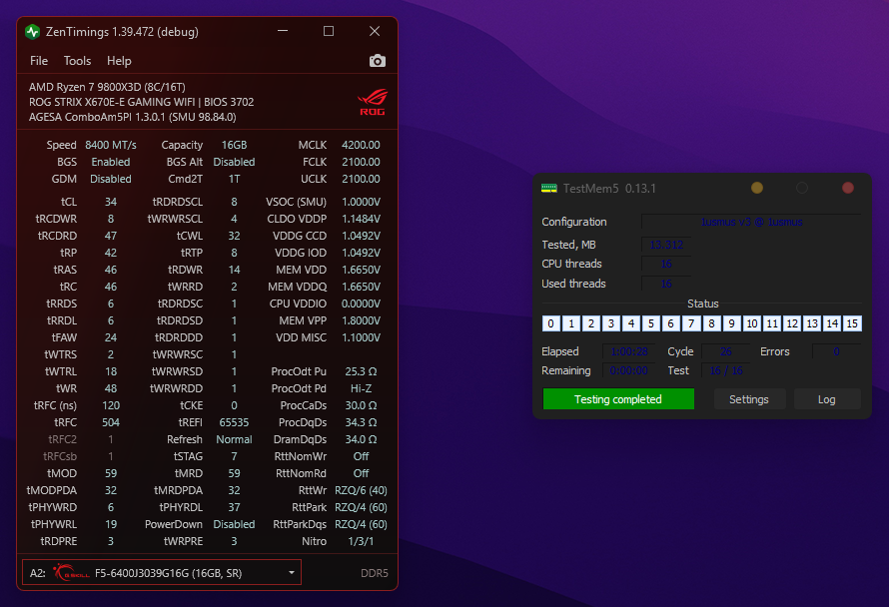Click the GDM Disabled value

(x=111, y=179)
